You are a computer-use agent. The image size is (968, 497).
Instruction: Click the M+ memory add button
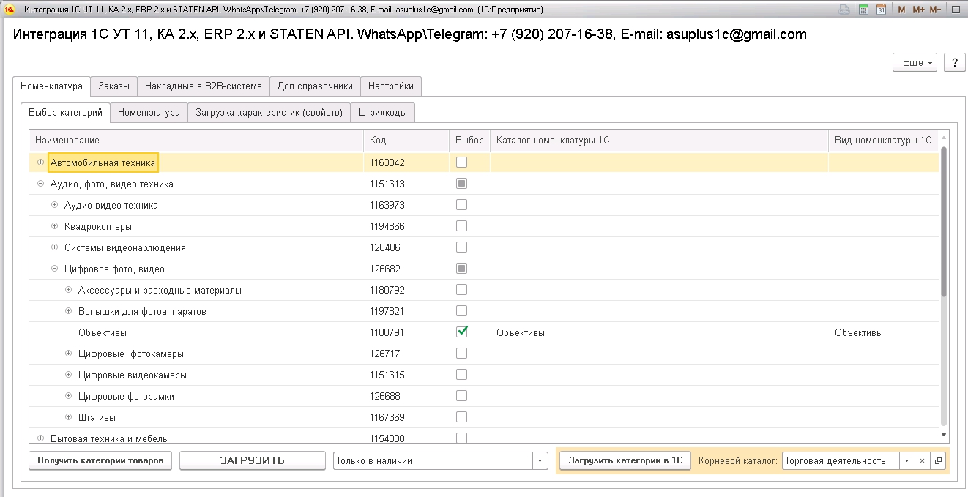(918, 10)
